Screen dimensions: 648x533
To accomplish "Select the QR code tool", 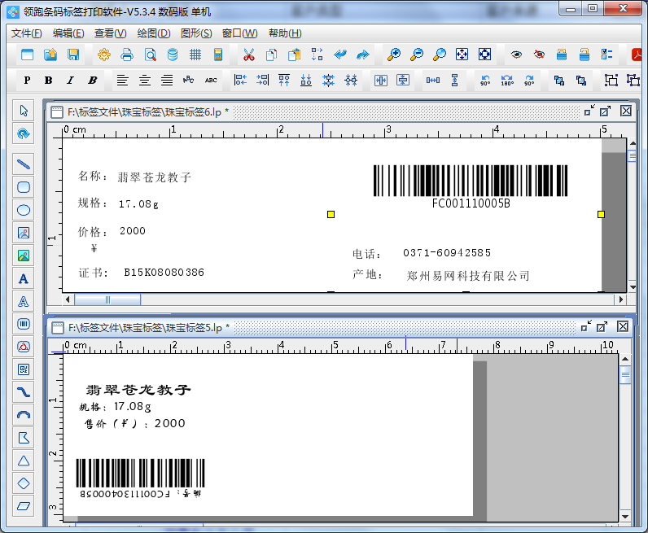I will 24,369.
